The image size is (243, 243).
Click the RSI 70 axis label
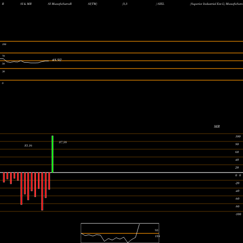point(3,56)
